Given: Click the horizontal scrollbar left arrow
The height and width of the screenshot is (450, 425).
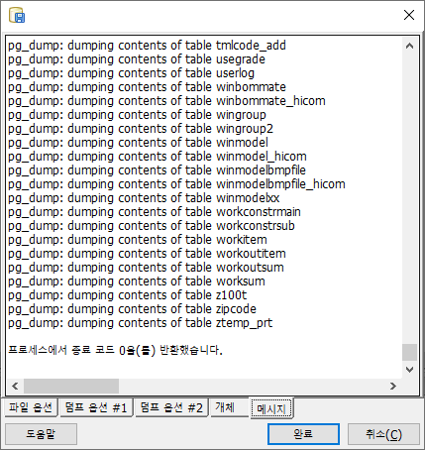Looking at the screenshot, I should click(15, 386).
